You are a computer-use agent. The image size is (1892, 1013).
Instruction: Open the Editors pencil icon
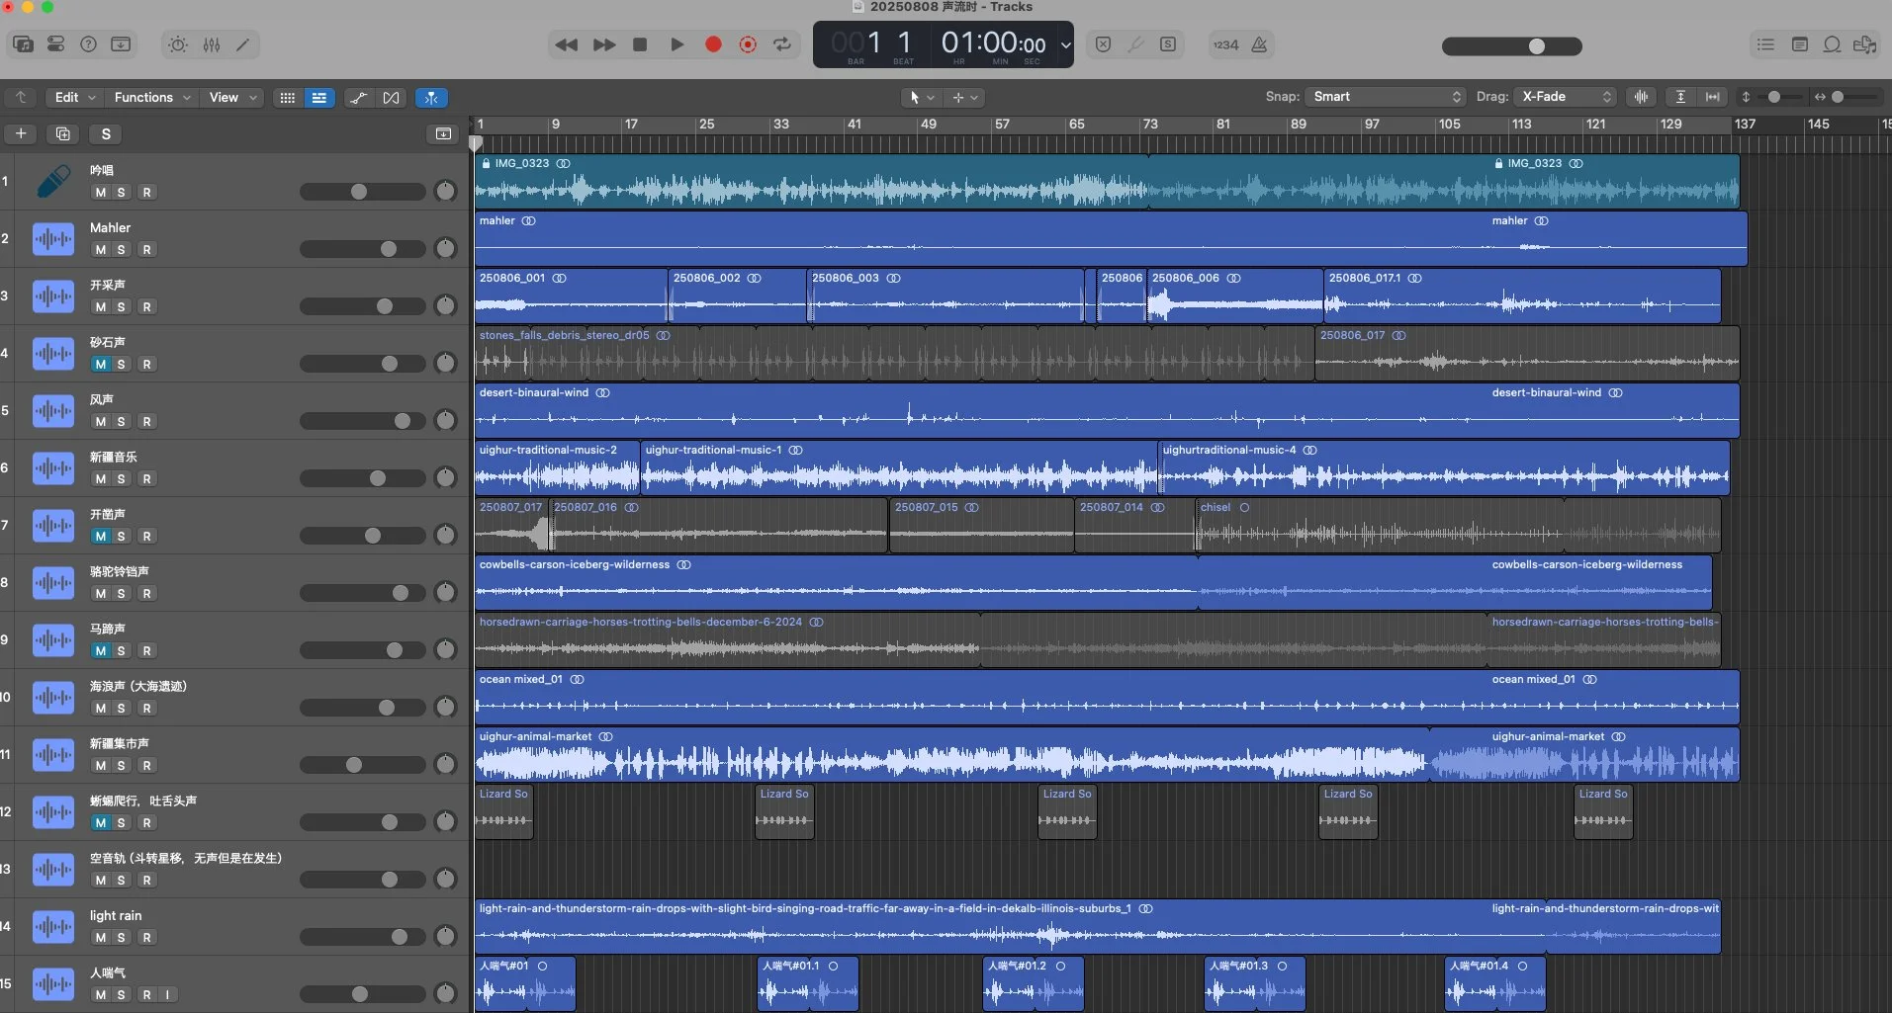tap(243, 44)
